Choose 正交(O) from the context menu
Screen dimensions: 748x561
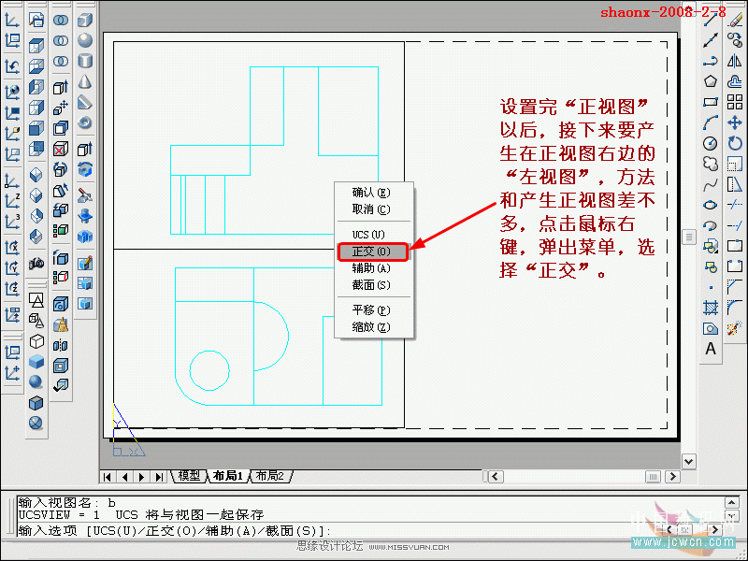click(x=370, y=252)
